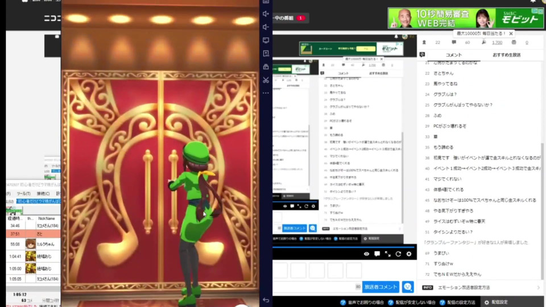The image size is (546, 307).
Task: Click ミルクちゃん avatar thumbnail
Action: pos(30,244)
